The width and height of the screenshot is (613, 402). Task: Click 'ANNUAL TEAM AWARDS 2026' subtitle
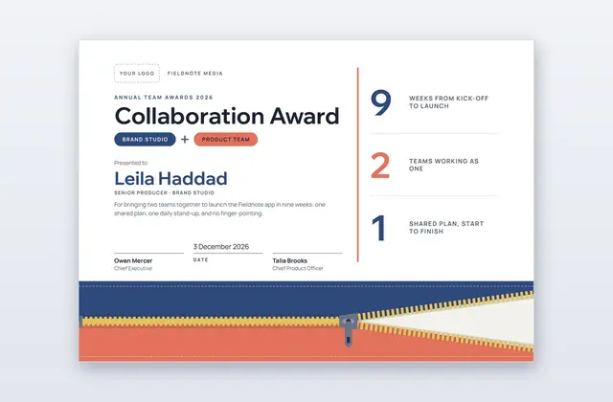(x=164, y=98)
